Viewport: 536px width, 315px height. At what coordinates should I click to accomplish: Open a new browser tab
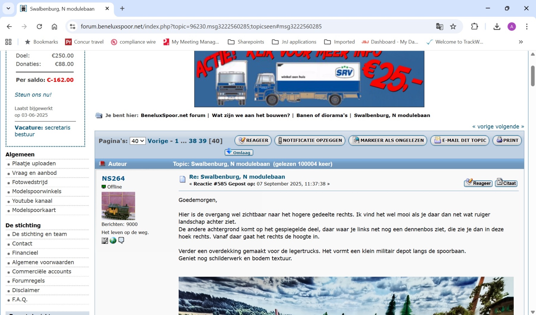click(x=122, y=9)
